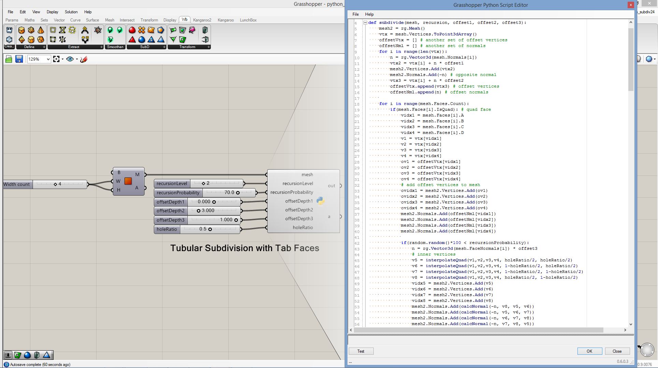
Task: Save the document with the floppy disk icon
Action: coord(19,59)
